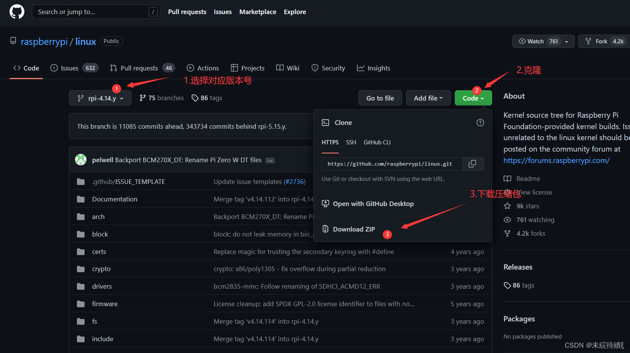The height and width of the screenshot is (353, 630).
Task: Click Download ZIP
Action: pos(349,229)
